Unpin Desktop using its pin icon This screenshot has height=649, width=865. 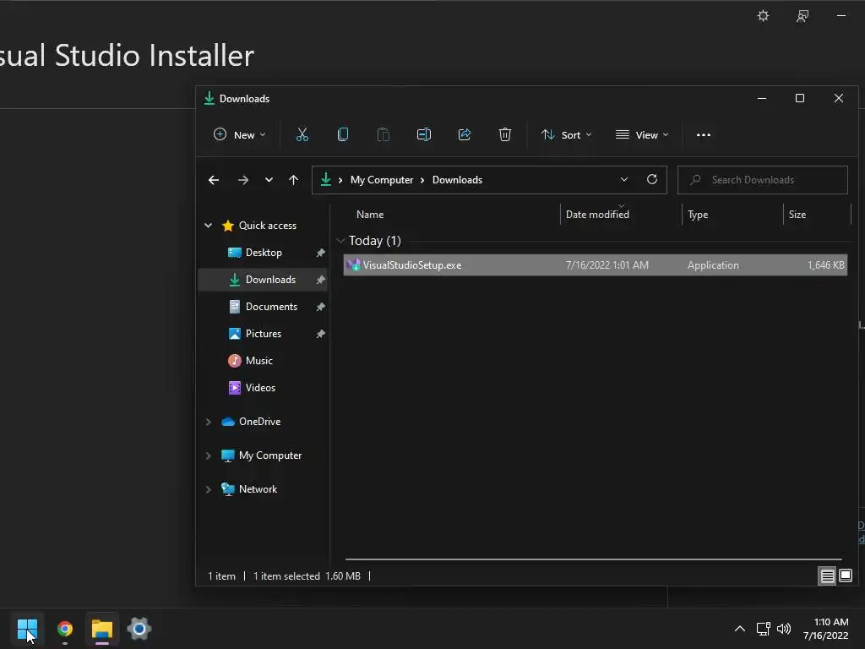click(320, 253)
